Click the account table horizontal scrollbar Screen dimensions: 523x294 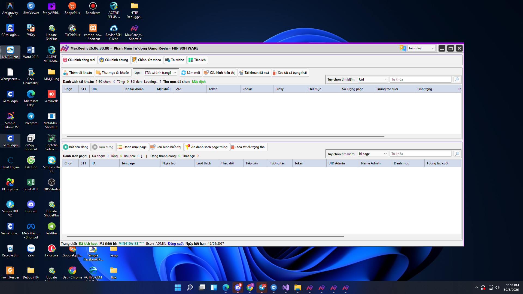[x=225, y=136]
